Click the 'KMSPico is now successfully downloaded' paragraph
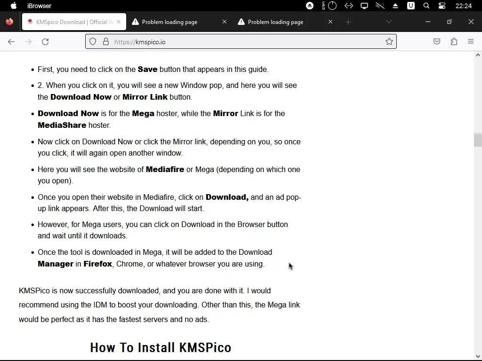 tap(159, 305)
